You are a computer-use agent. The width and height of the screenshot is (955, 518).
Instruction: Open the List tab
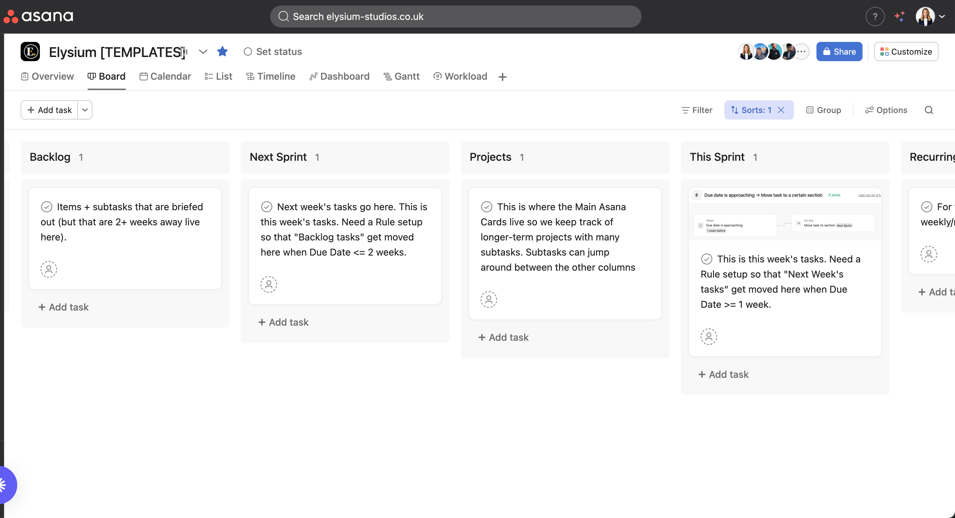point(218,76)
